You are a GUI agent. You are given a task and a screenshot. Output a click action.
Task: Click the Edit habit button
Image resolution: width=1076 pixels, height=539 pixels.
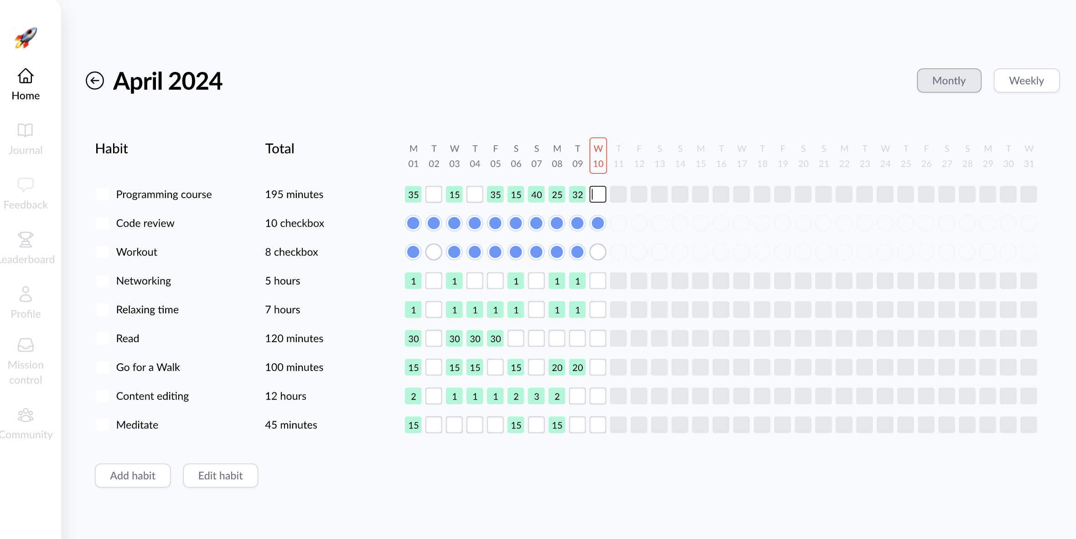pos(220,475)
